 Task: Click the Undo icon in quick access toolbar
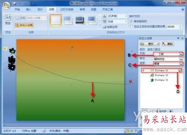click(20, 4)
